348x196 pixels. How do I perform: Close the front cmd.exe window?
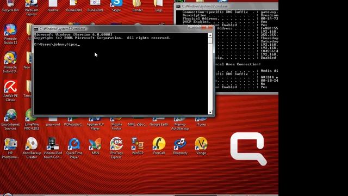pyautogui.click(x=207, y=28)
